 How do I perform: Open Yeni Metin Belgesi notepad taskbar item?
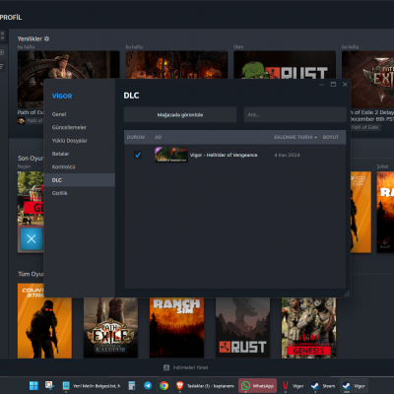(92, 386)
